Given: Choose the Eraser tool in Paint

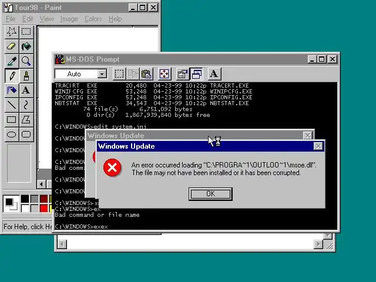Looking at the screenshot, I should (12, 46).
